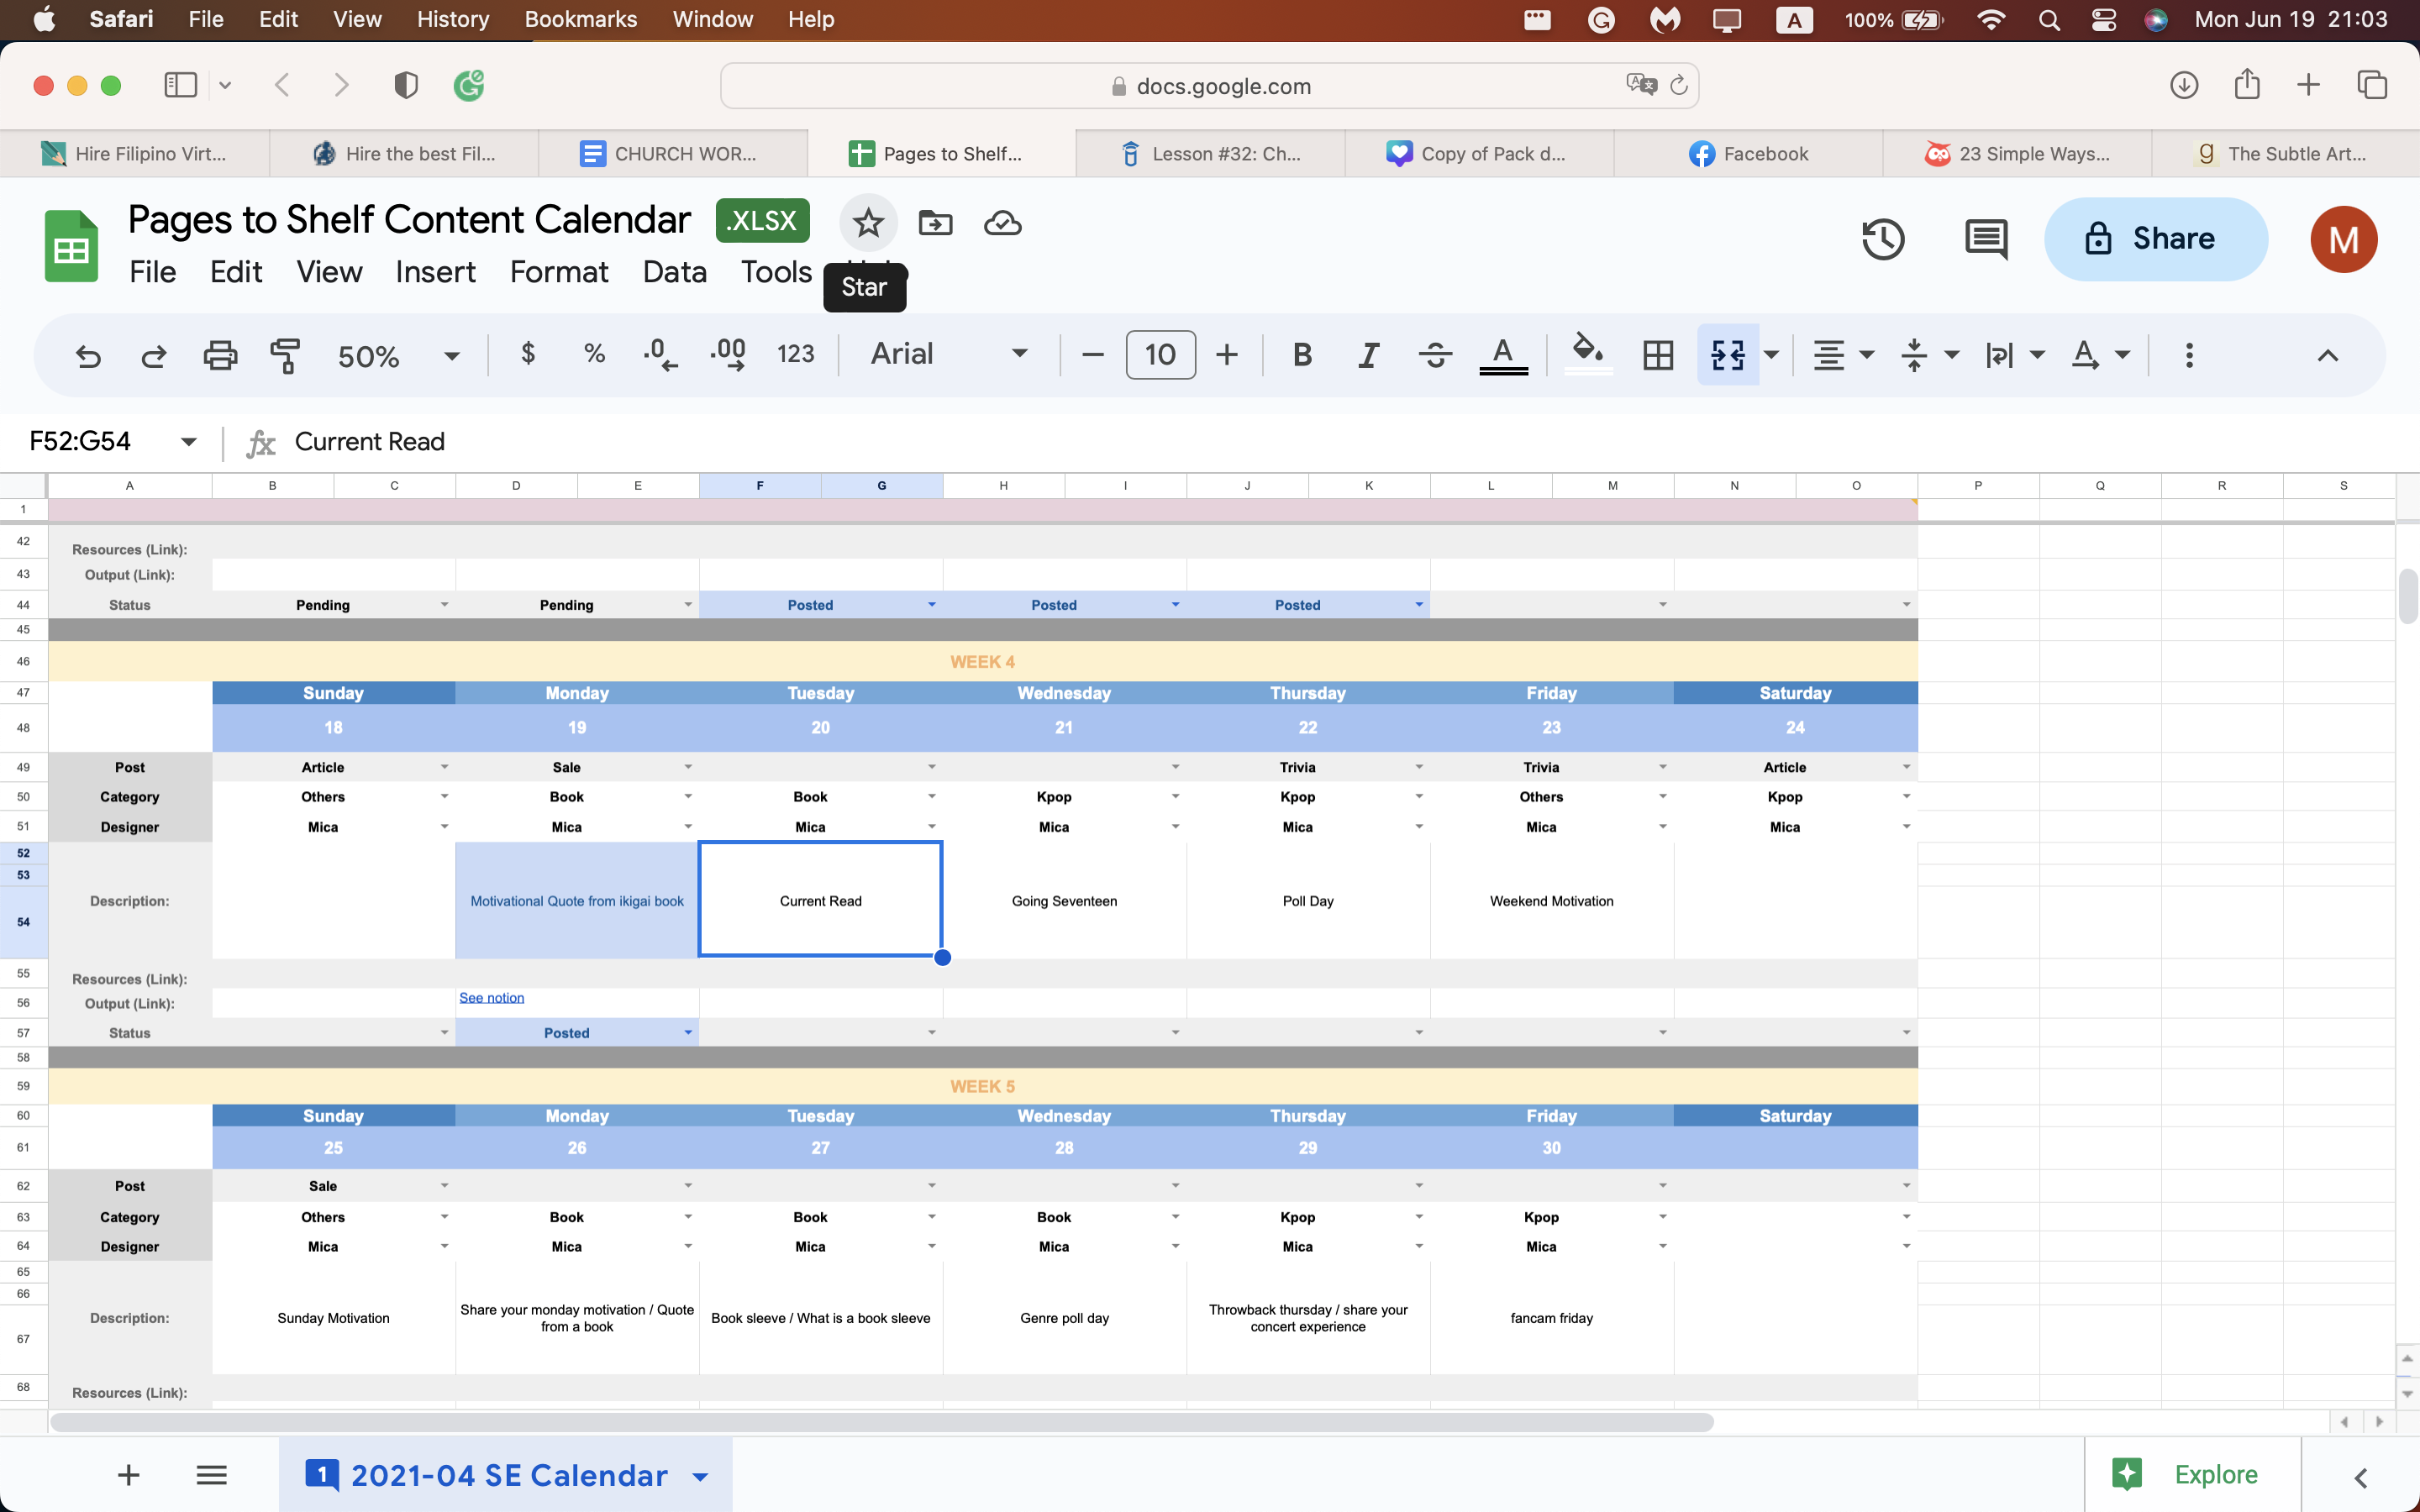
Task: Open the Insert menu
Action: click(x=435, y=271)
